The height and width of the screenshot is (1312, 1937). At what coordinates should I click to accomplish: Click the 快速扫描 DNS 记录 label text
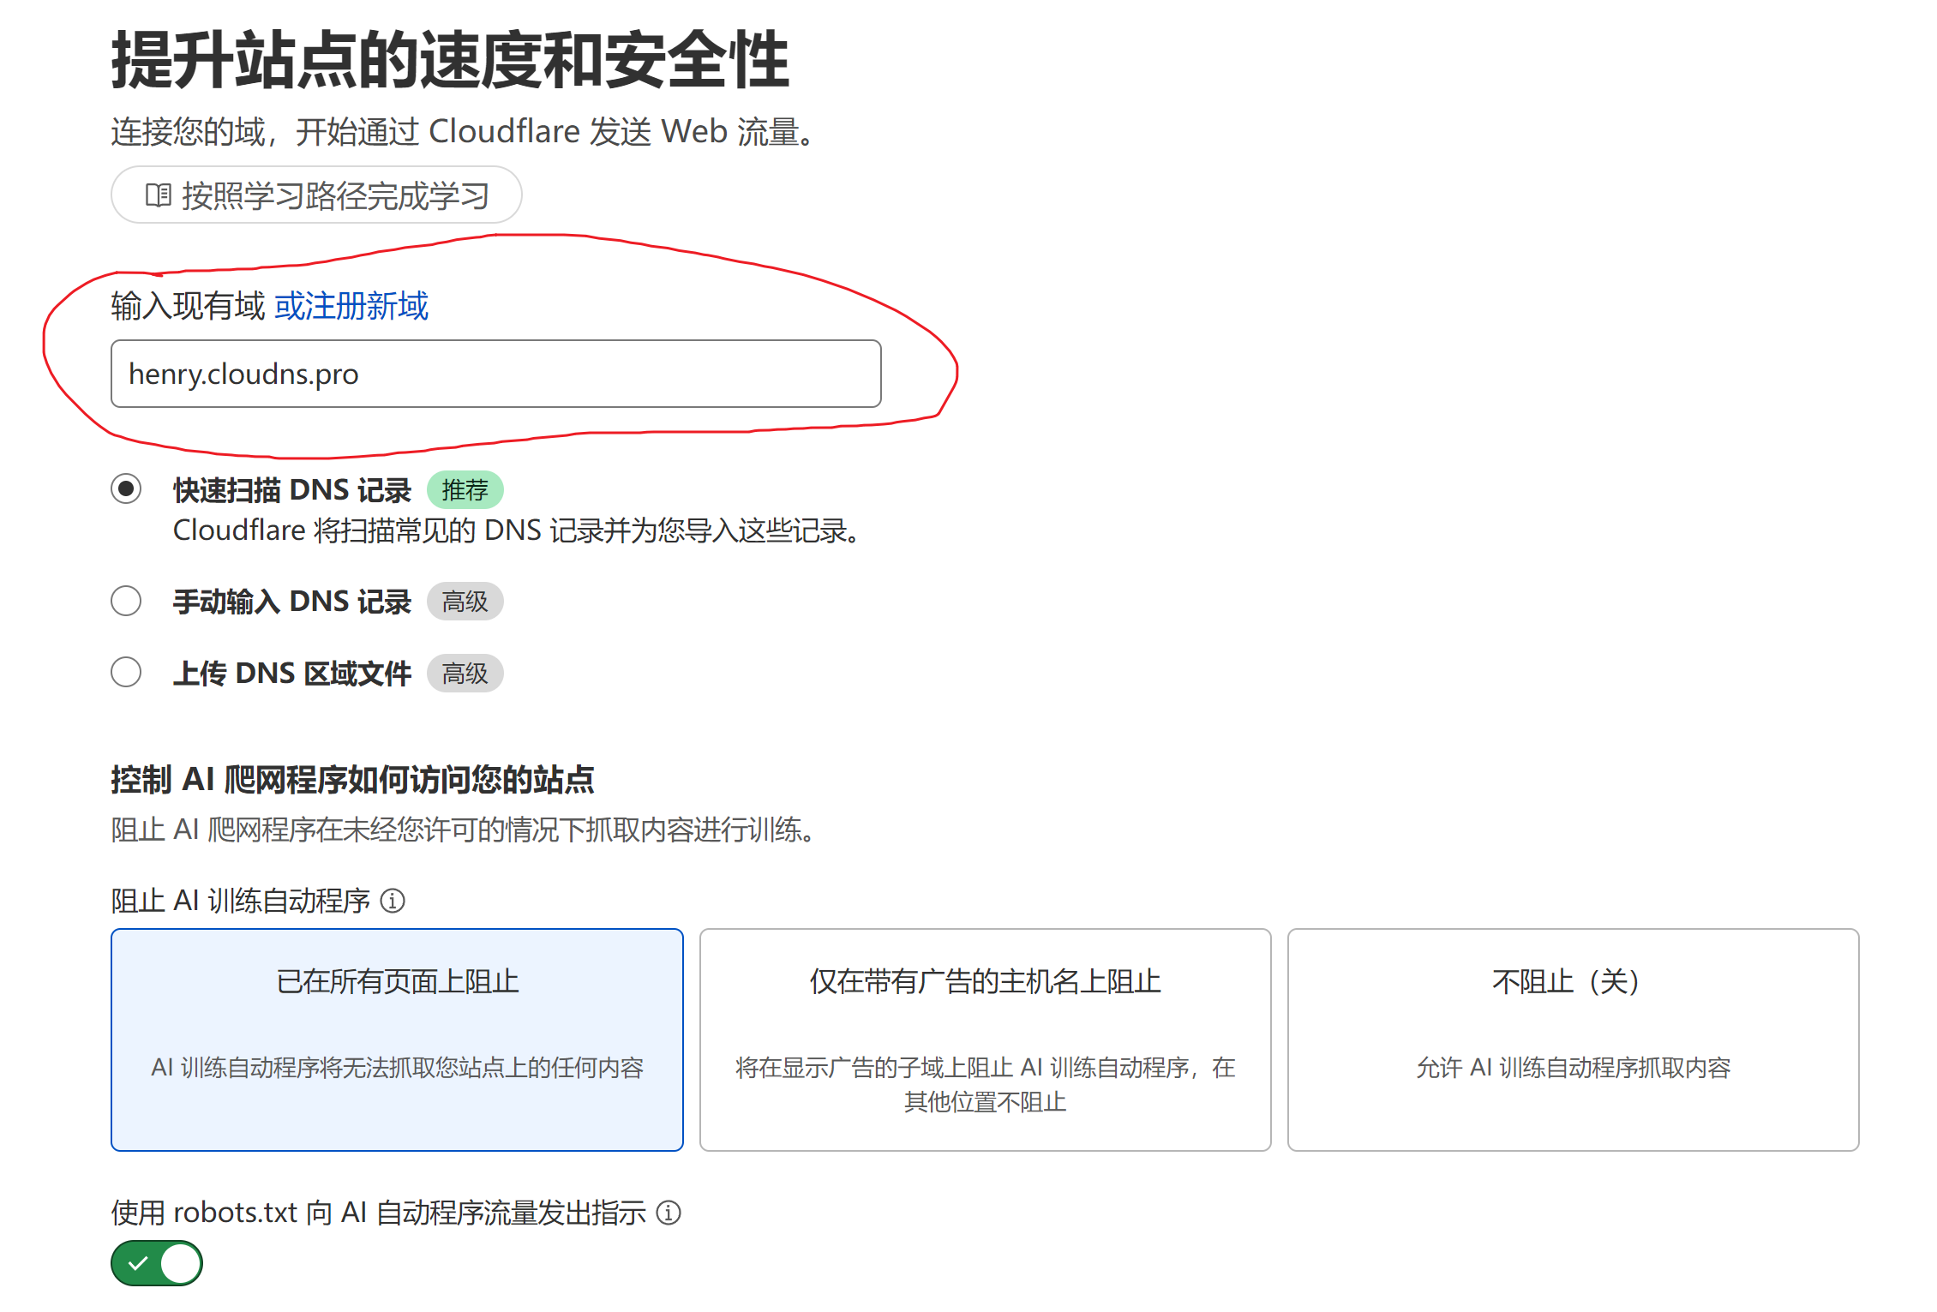292,490
